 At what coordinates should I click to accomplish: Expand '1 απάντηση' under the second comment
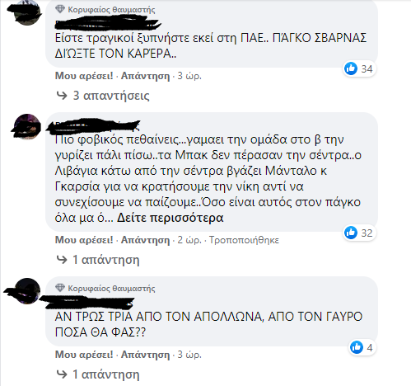pos(105,260)
